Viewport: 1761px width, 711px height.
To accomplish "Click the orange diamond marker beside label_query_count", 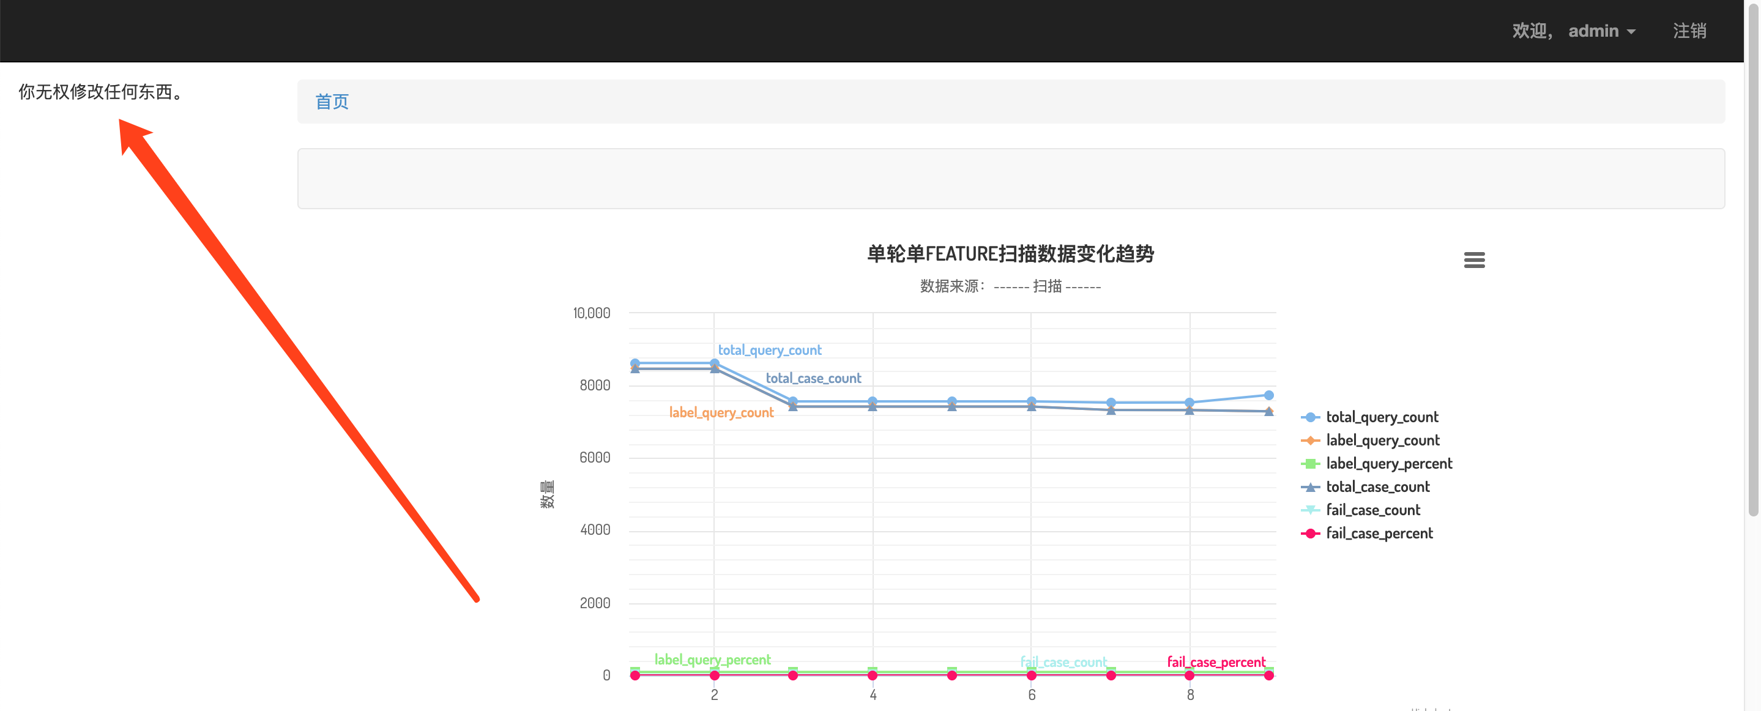I will coord(1309,441).
